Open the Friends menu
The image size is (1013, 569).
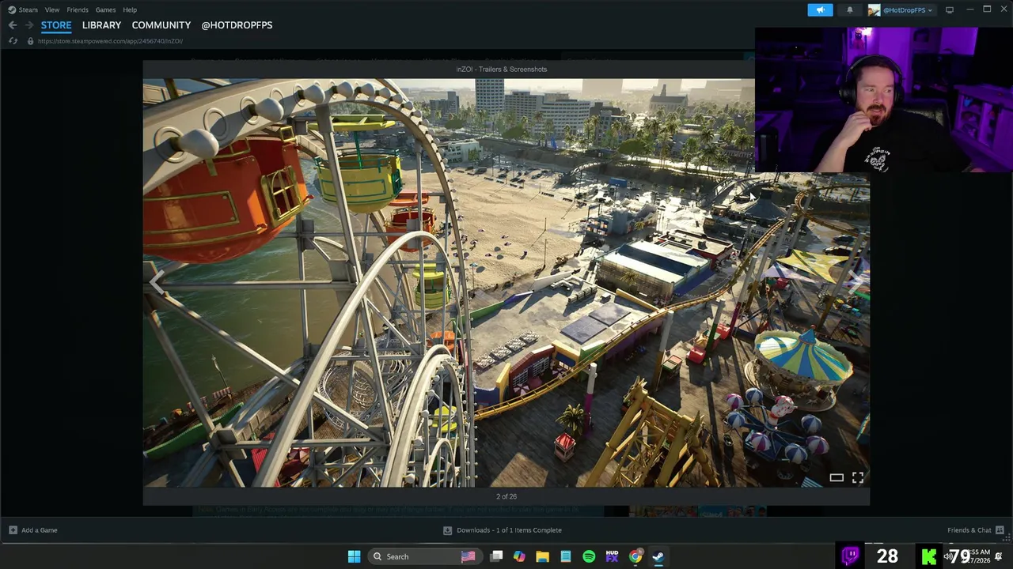78,9
